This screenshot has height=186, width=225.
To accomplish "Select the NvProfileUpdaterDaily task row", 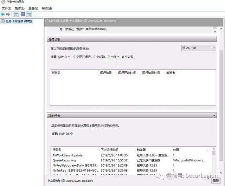I will (131, 166).
